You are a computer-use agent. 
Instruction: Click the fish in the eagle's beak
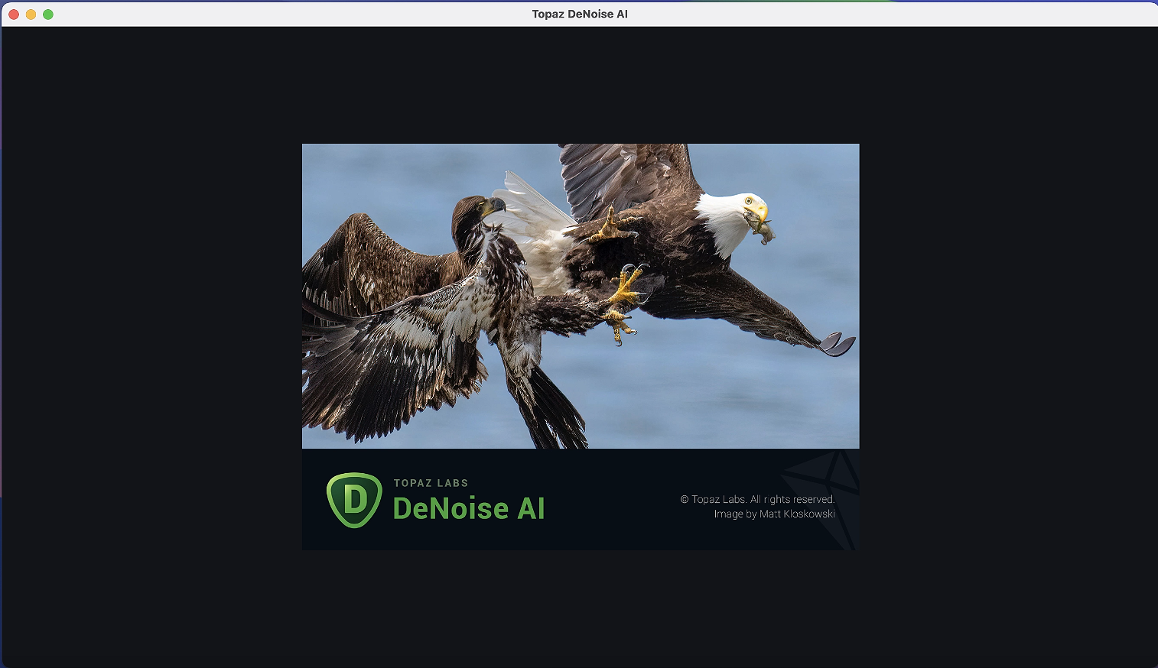[761, 228]
